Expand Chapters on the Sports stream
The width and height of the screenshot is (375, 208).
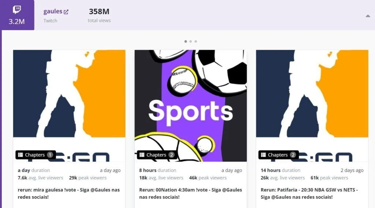pos(157,155)
